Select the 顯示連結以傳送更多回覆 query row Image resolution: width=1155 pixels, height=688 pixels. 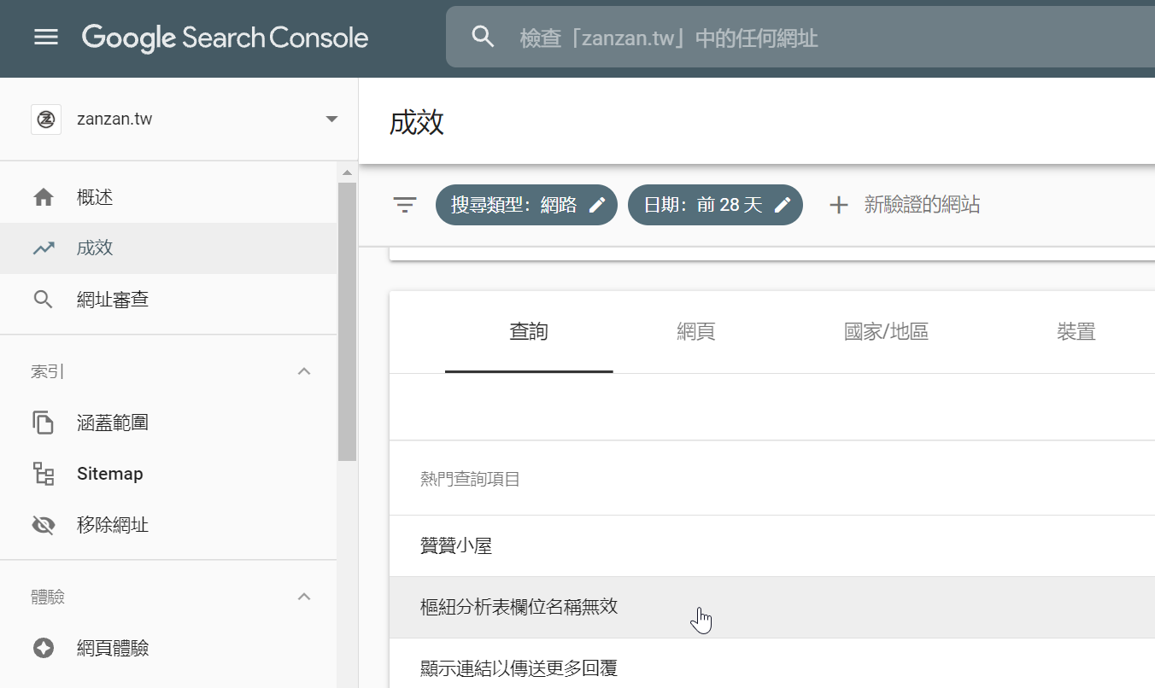coord(772,663)
